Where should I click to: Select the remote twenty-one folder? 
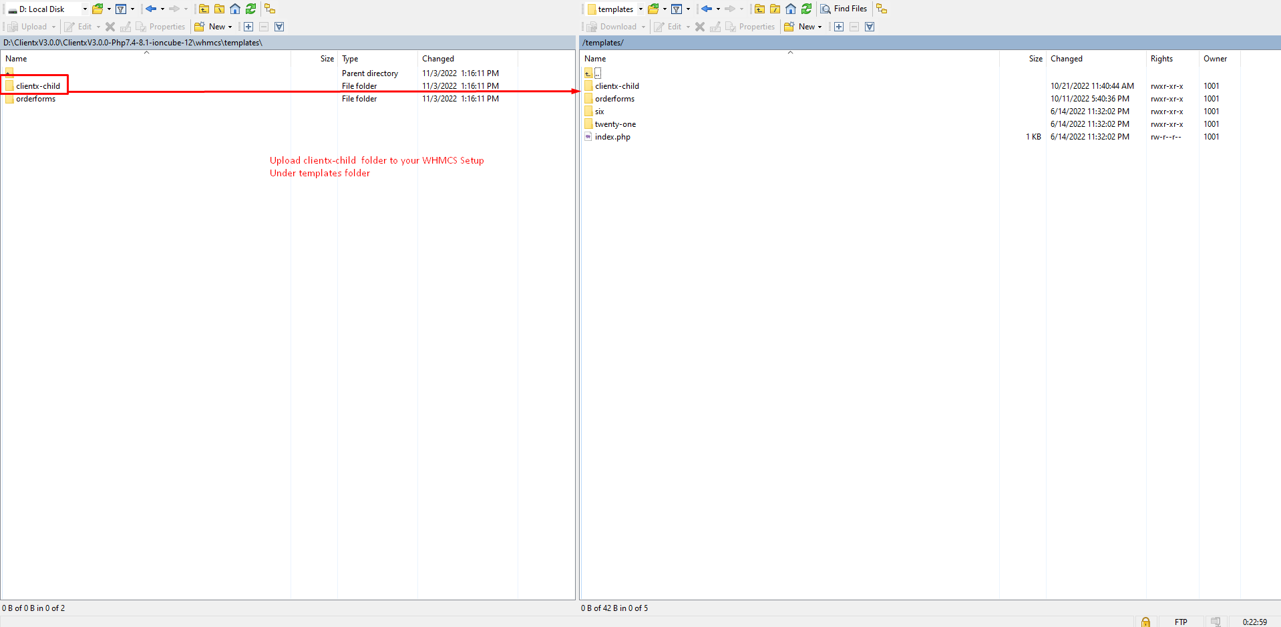(x=615, y=124)
